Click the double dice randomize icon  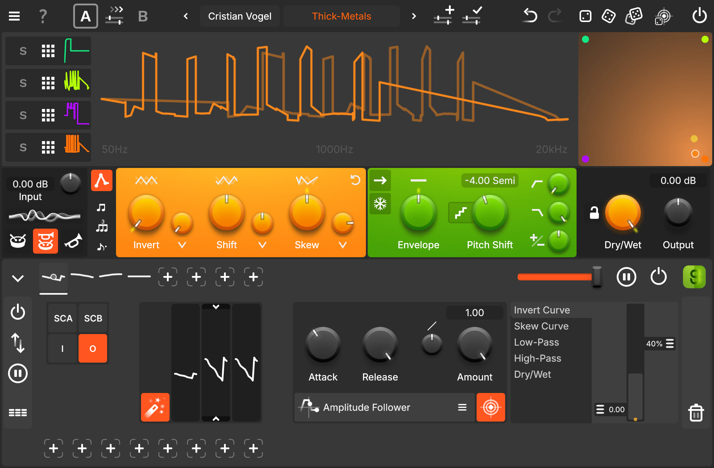point(634,16)
